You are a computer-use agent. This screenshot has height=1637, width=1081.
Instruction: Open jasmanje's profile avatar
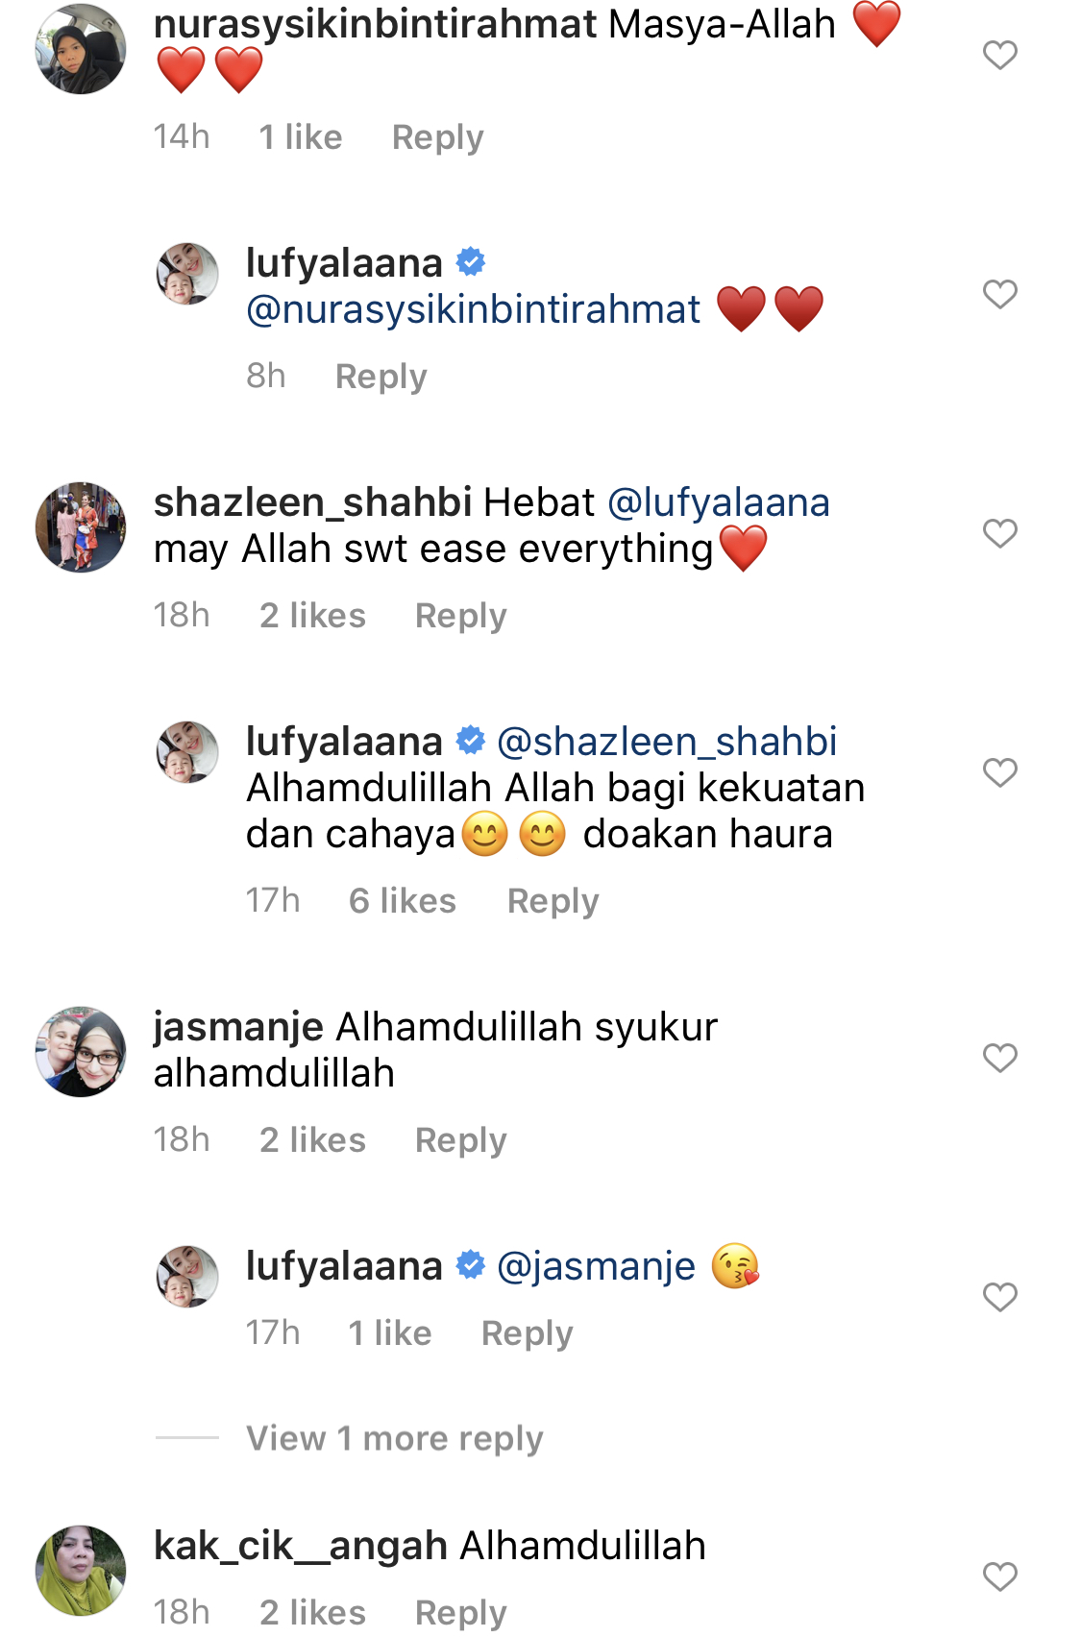(81, 1052)
